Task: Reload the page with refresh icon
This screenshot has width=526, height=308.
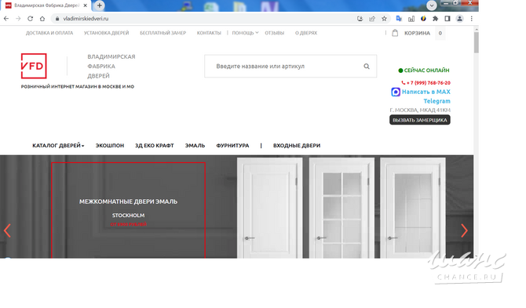Action: 30,19
